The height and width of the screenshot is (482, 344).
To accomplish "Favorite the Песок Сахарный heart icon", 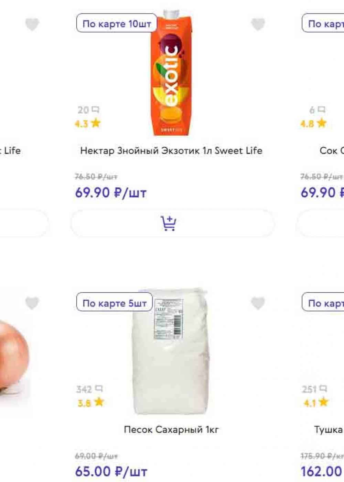I will point(258,303).
